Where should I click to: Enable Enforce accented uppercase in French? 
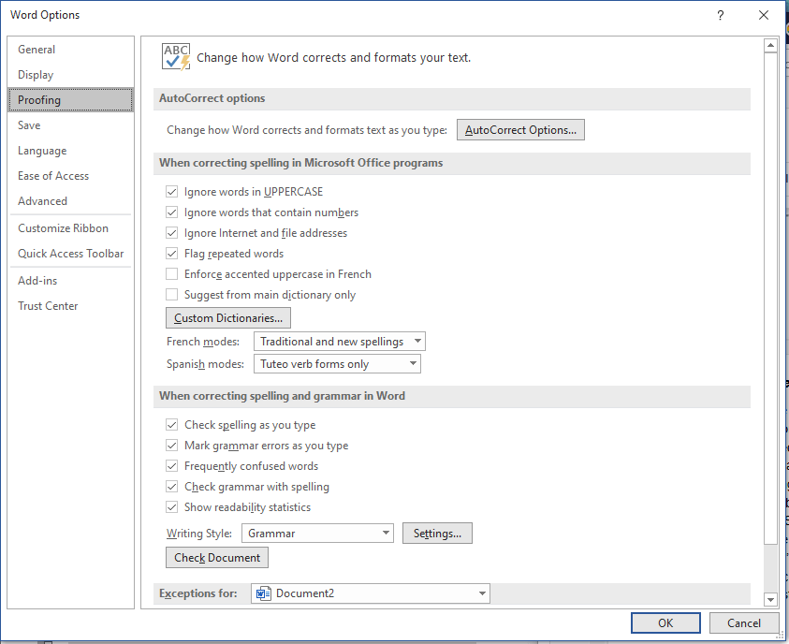click(172, 273)
